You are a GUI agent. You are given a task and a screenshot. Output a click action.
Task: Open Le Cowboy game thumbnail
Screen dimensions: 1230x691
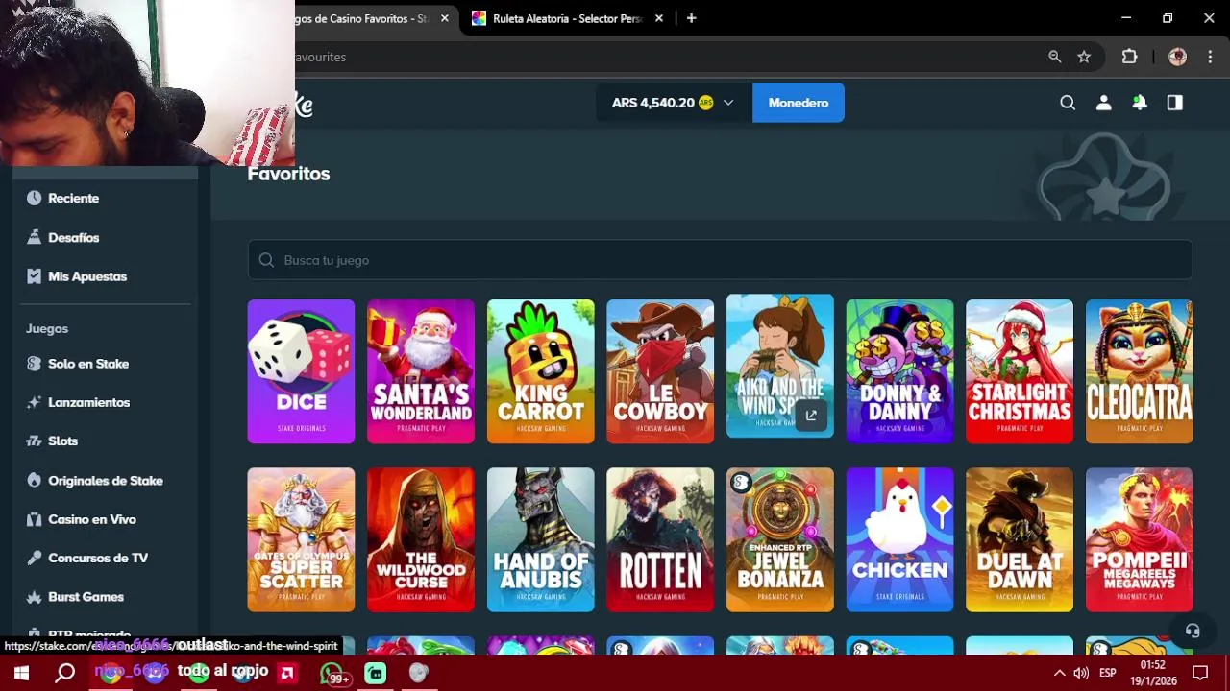click(660, 371)
